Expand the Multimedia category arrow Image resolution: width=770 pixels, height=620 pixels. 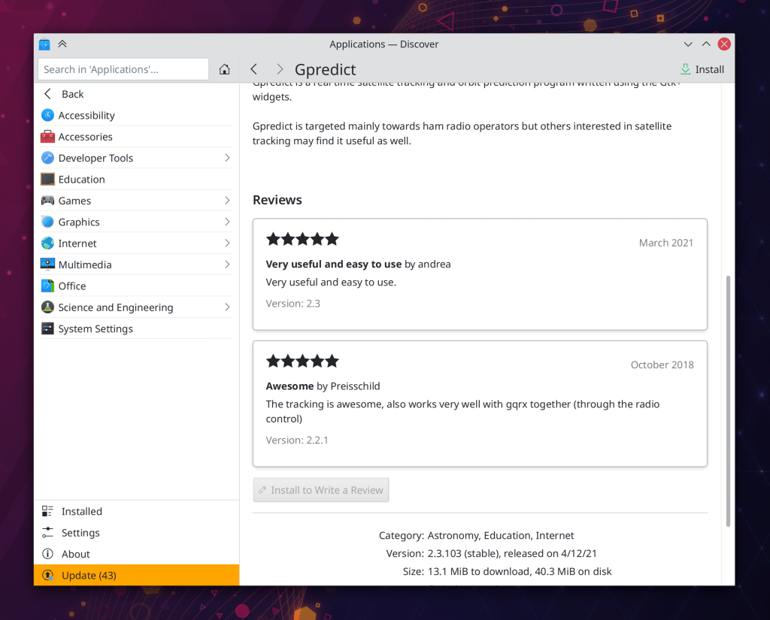227,265
